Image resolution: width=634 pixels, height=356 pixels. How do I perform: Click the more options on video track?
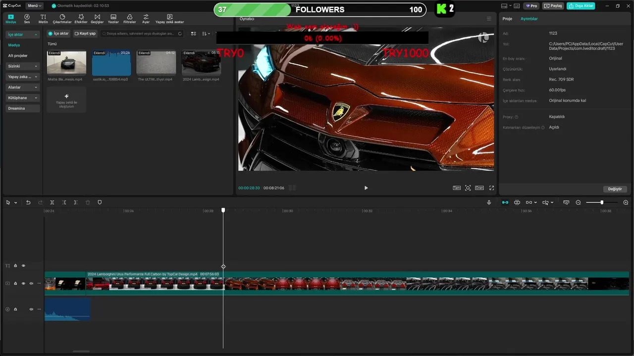pos(39,283)
